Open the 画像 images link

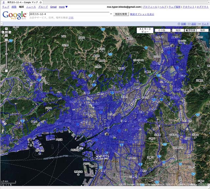pos(14,7)
